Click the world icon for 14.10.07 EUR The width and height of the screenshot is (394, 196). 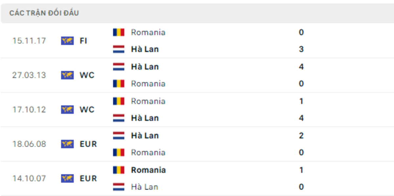point(67,179)
